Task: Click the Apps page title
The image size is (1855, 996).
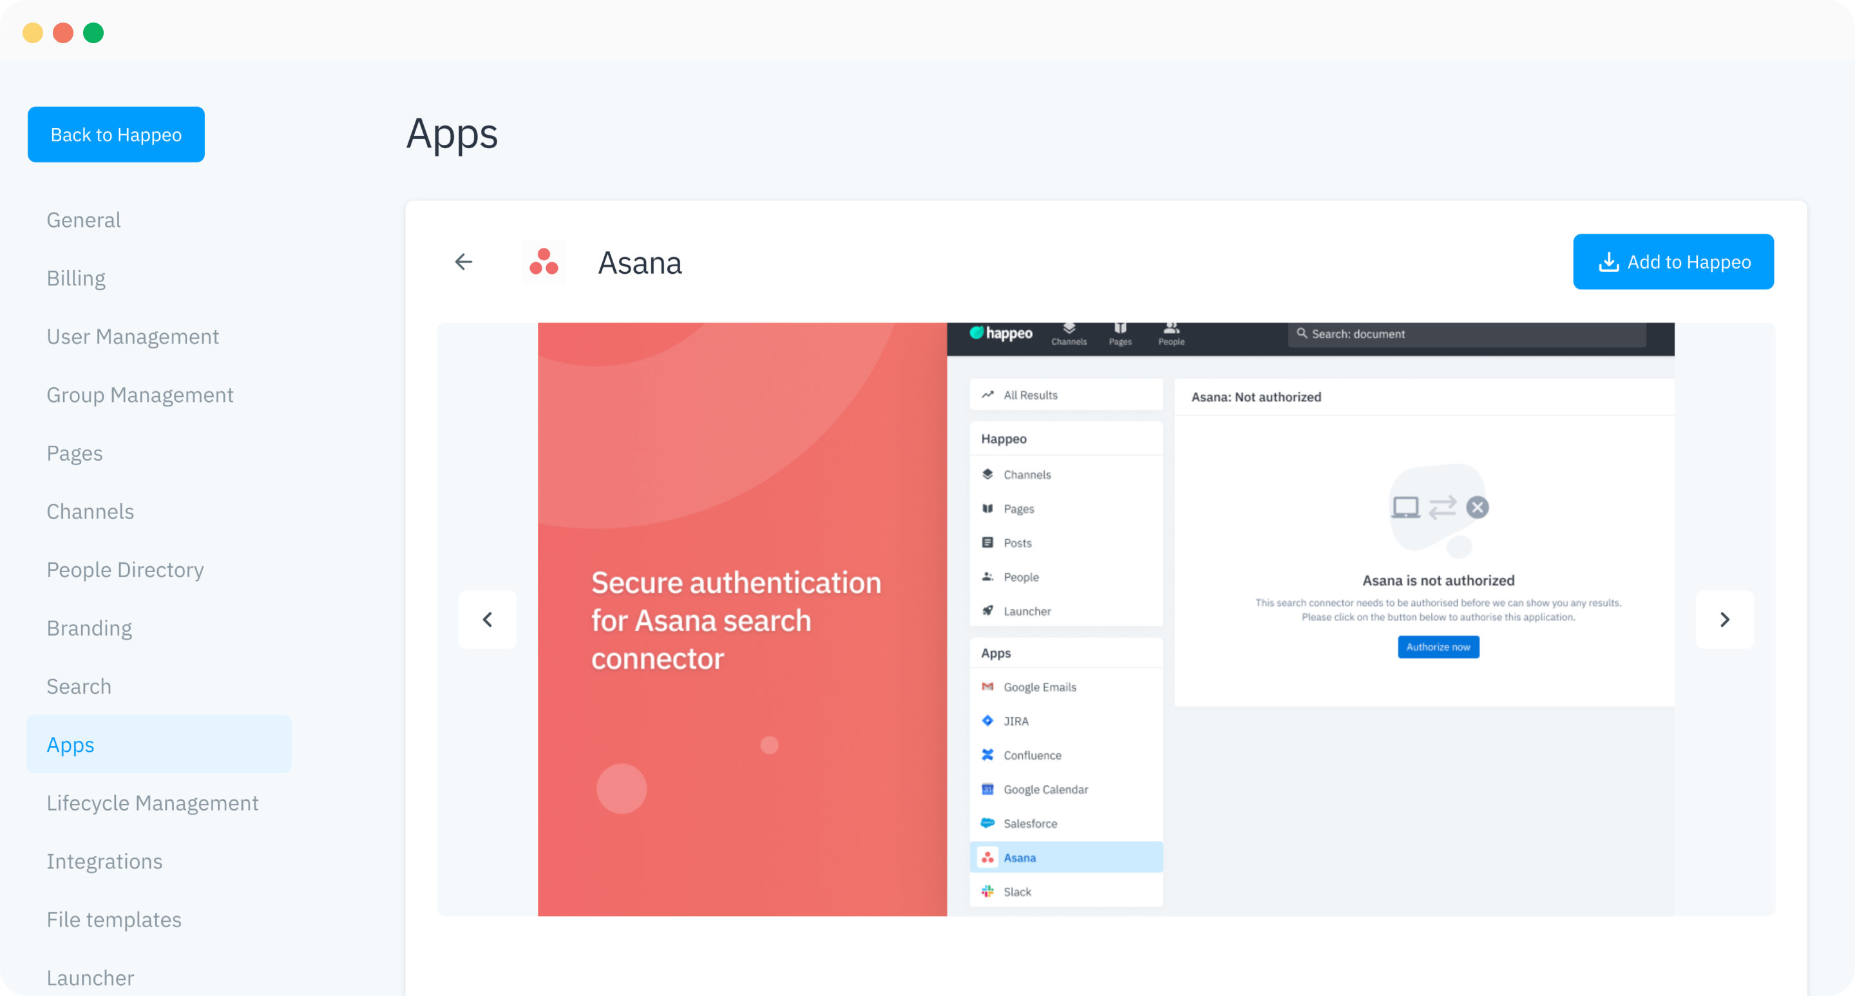Action: tap(452, 134)
